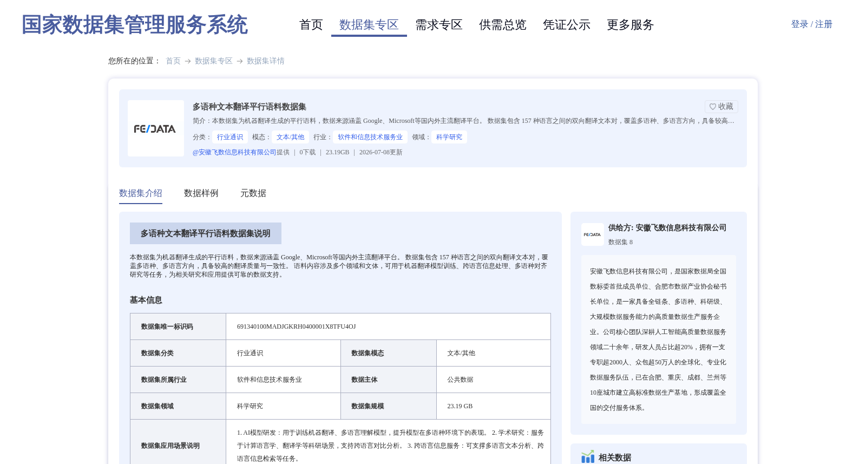This screenshot has width=866, height=464.
Task: Click the 基本信息 heading
Action: pos(146,300)
